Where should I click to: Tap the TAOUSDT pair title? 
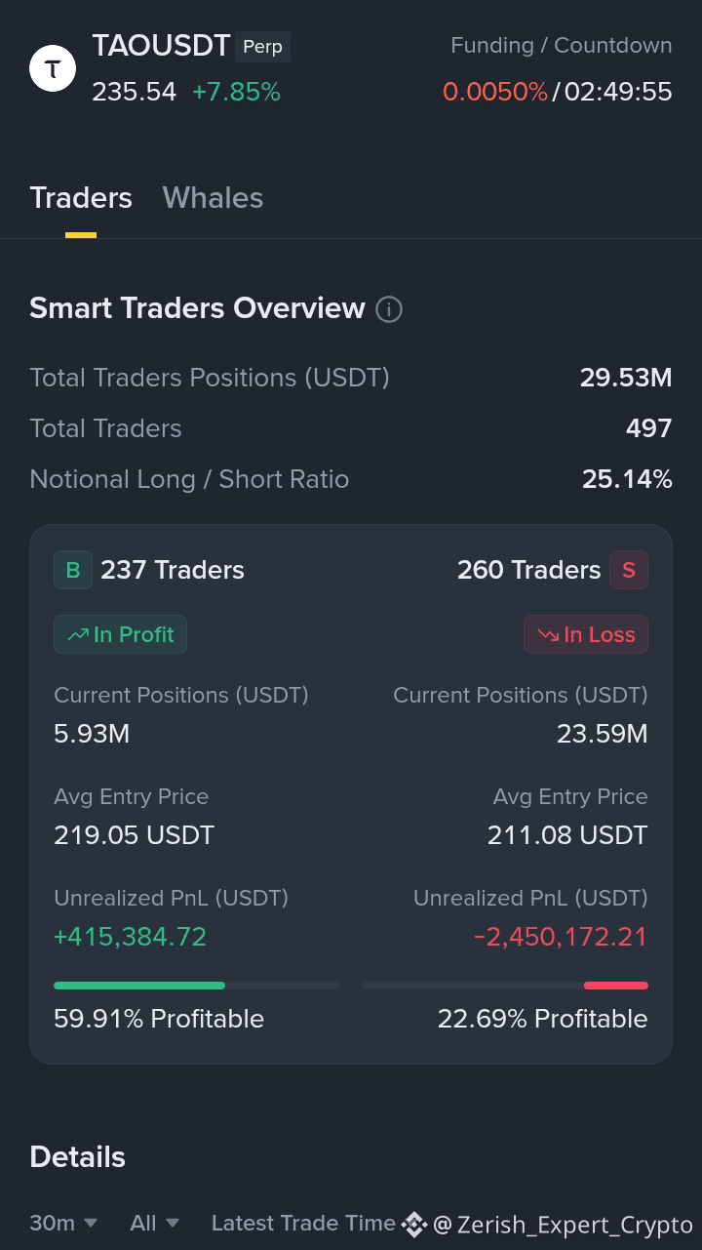coord(161,46)
